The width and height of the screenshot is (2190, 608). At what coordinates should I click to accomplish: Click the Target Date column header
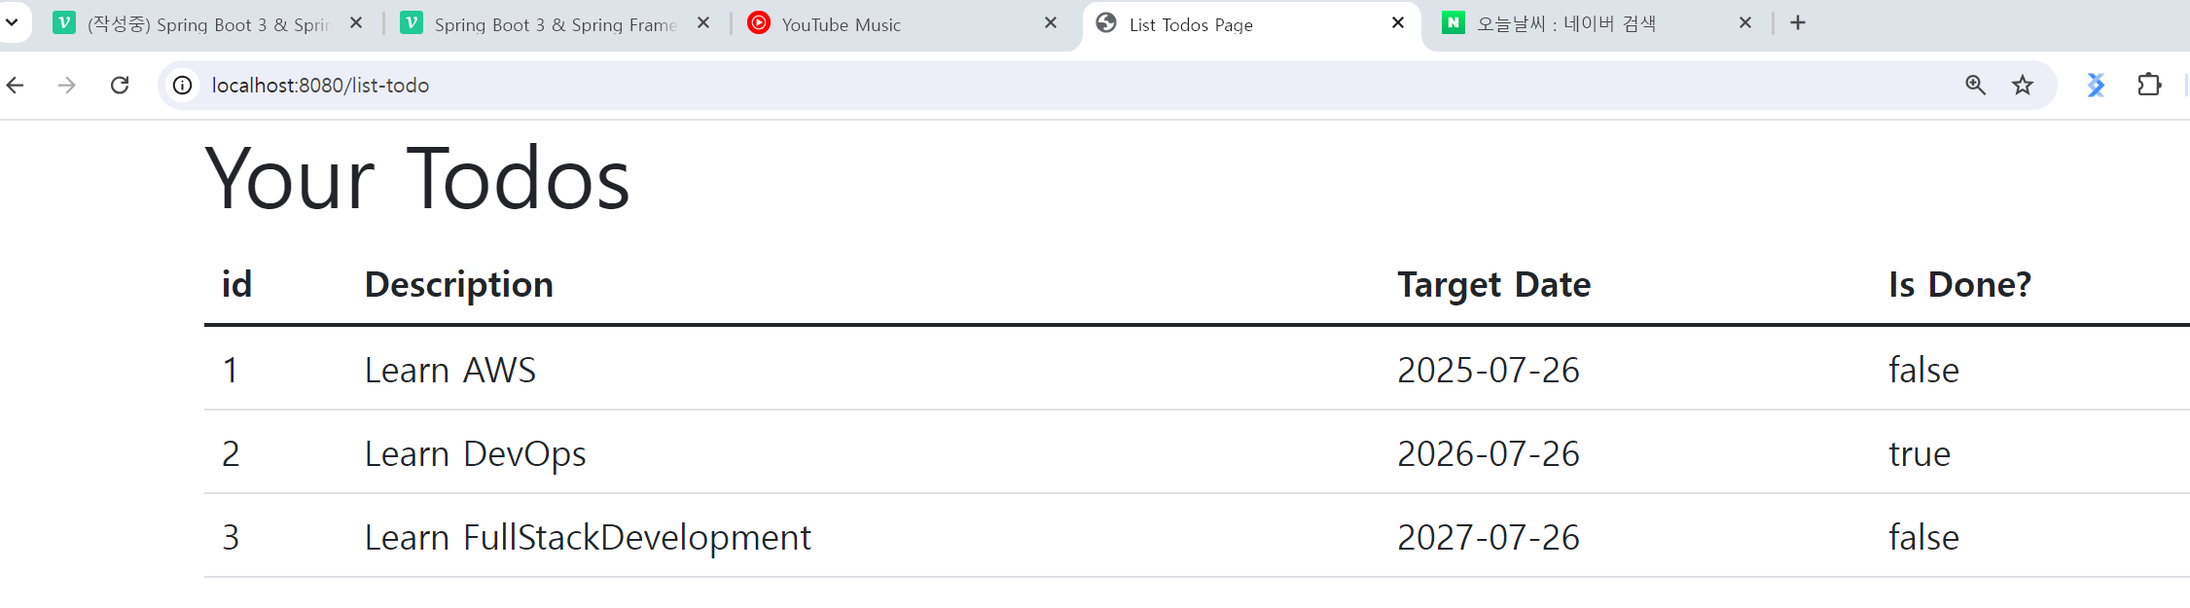pyautogui.click(x=1493, y=285)
